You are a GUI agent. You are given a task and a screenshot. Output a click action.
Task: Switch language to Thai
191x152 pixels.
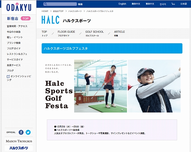coord(173,4)
